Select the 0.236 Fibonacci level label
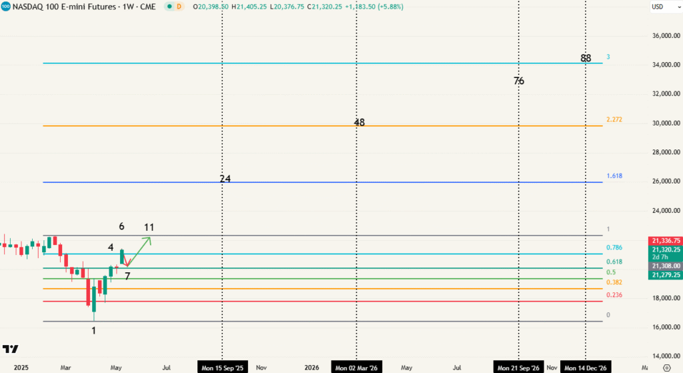 (x=614, y=295)
